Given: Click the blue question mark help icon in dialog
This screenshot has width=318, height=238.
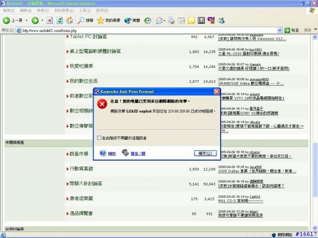Looking at the screenshot, I should coord(103,153).
